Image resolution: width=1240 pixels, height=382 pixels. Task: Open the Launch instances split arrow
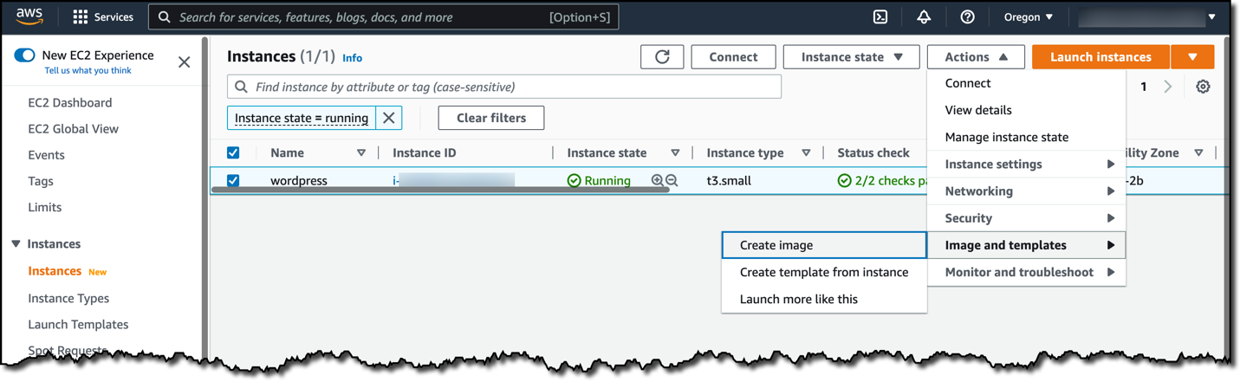click(1192, 57)
